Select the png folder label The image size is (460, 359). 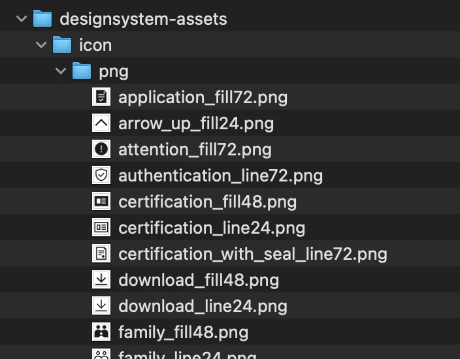tap(114, 72)
